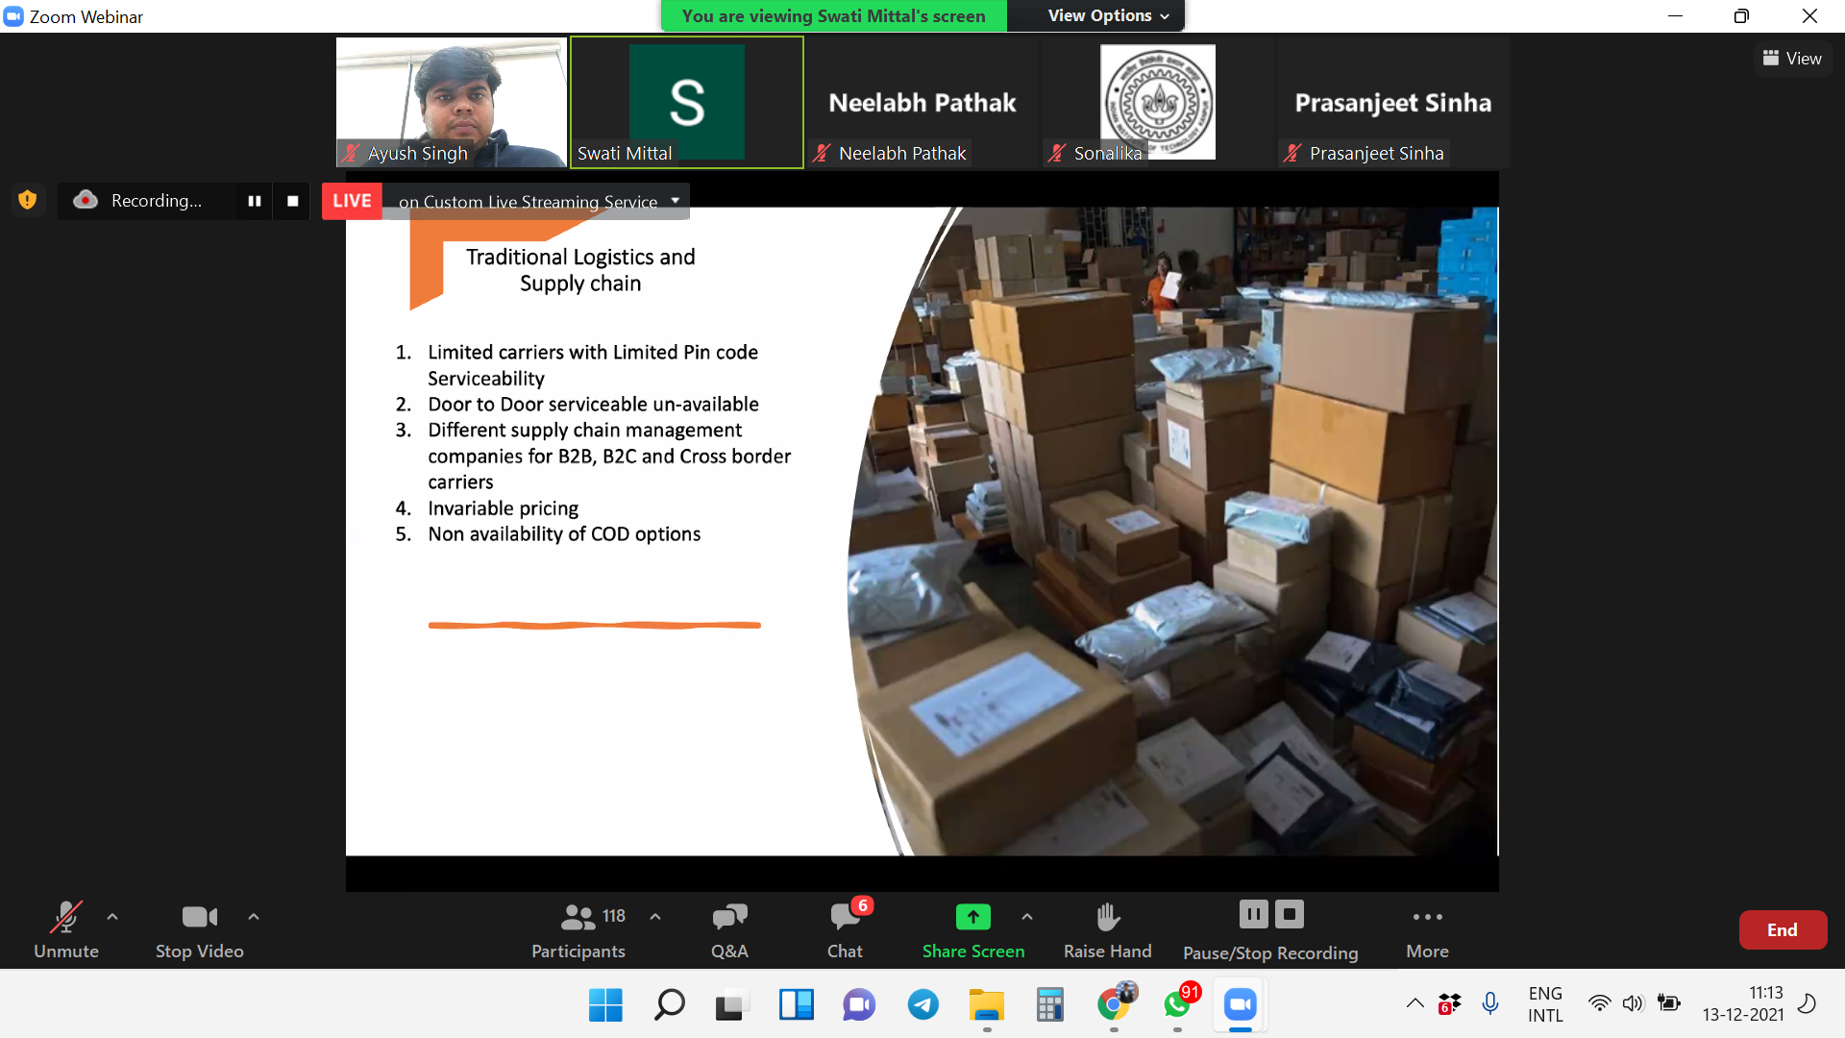The width and height of the screenshot is (1845, 1038).
Task: Click the Zoom Webinar app icon in title bar
Action: [x=14, y=16]
